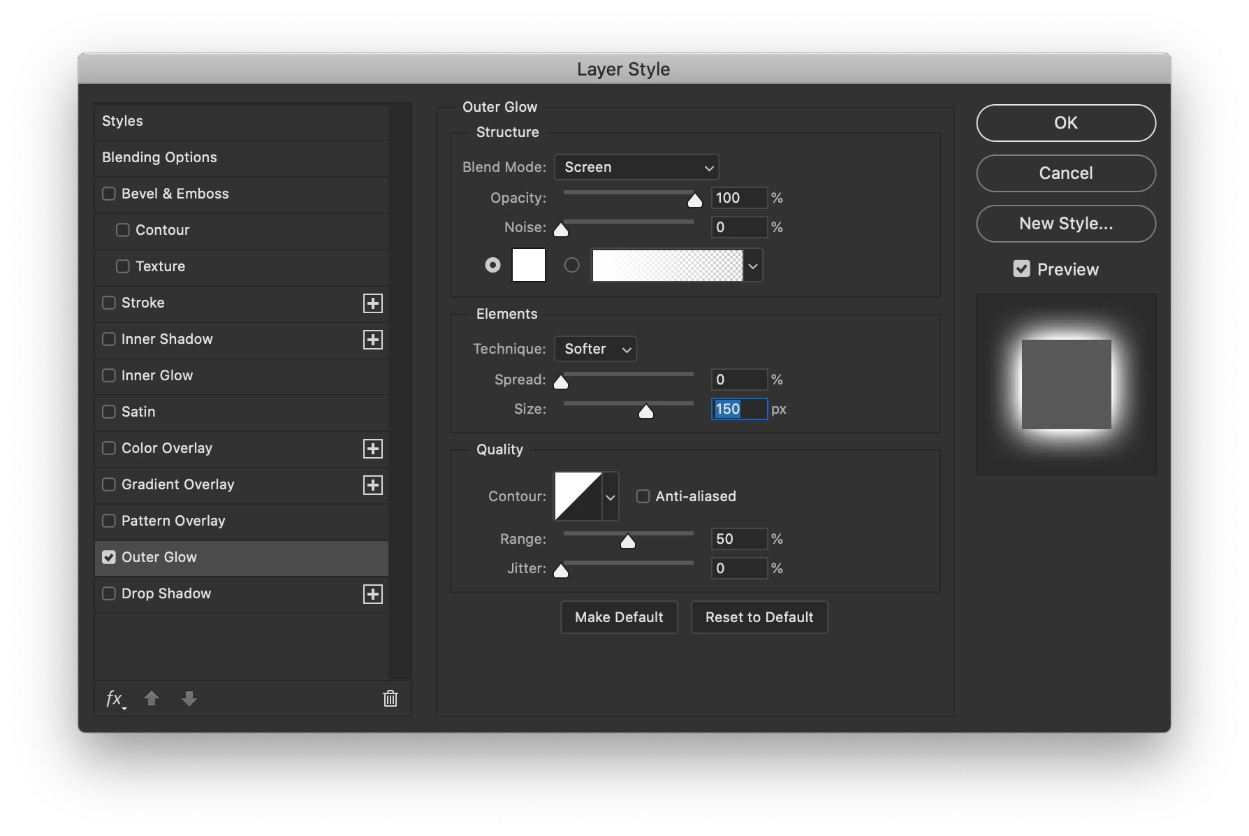Screen dimensions: 1249x836
Task: Tick the Texture sub-option checkbox
Action: (123, 266)
